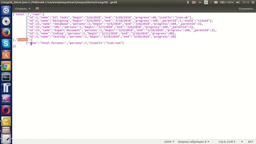
Task: Click the highlighted "footer" word
Action: 22,40
